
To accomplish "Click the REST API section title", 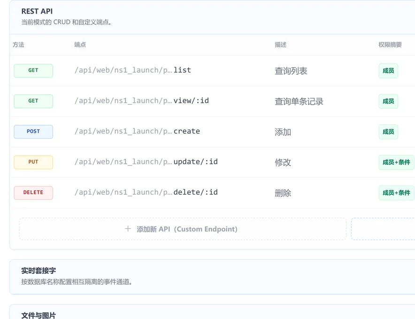I will [x=37, y=11].
